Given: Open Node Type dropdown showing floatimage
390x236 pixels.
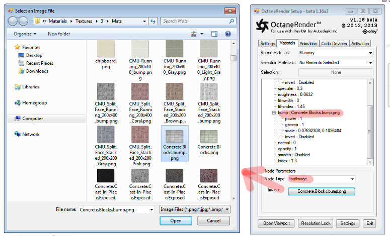Looking at the screenshot, I should (322, 179).
